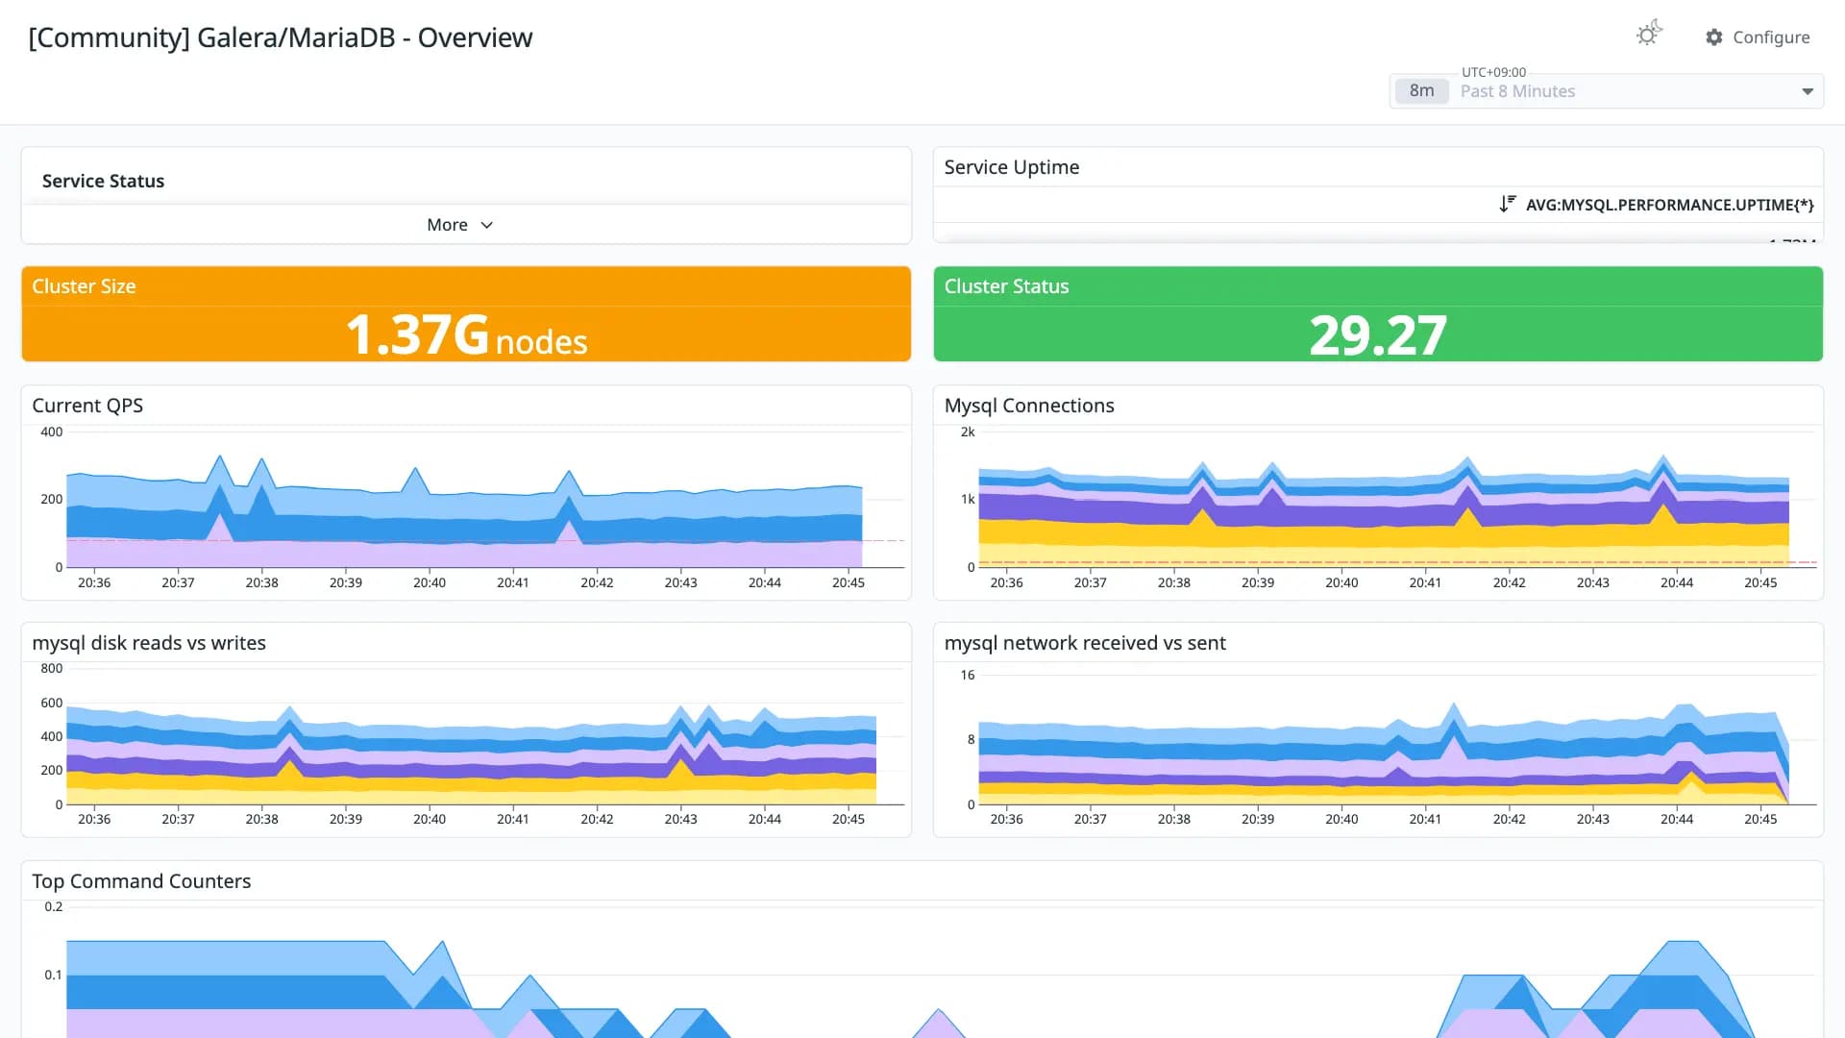
Task: Click the gear icon beside Configure
Action: click(1714, 37)
